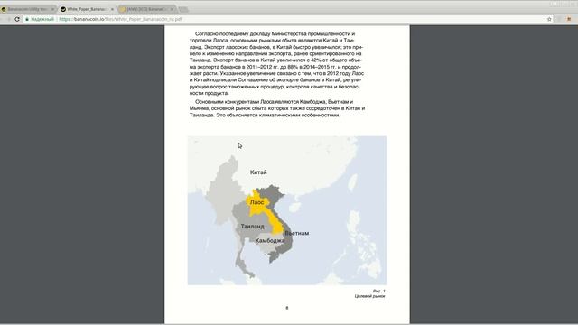Click the paragraph starting 'Основными конкурентами Лаоса'

pos(277,108)
